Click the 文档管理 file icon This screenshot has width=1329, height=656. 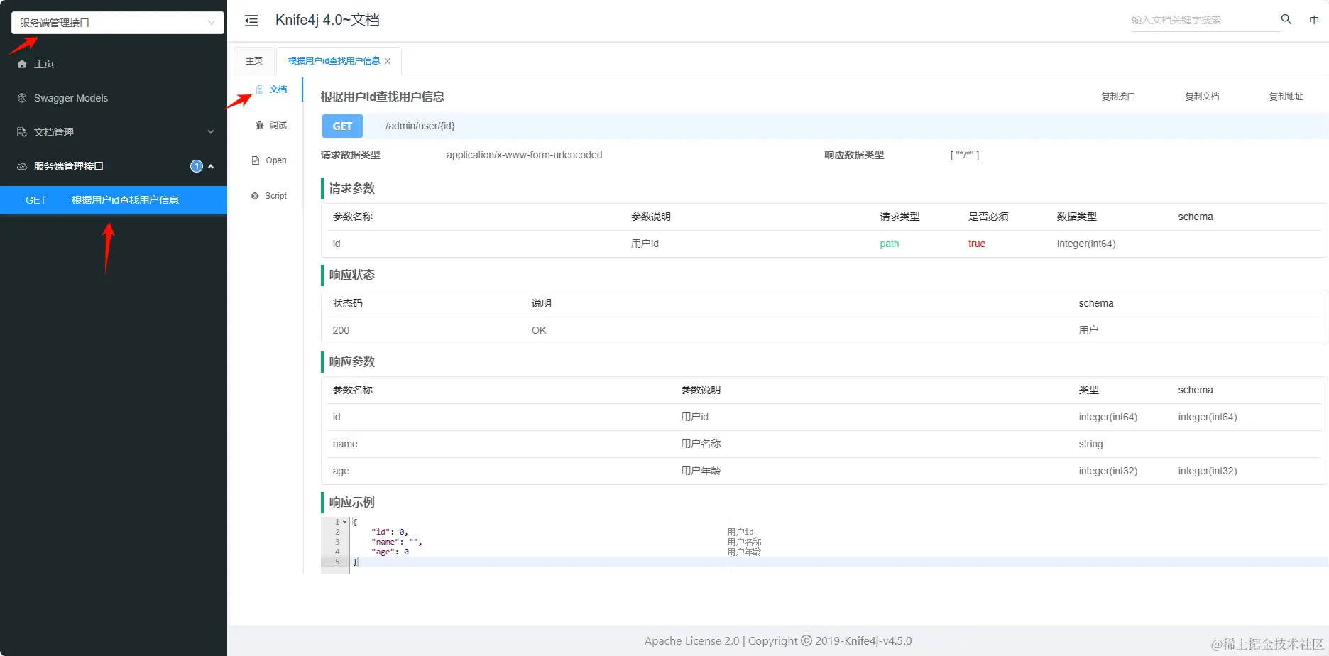pos(22,132)
